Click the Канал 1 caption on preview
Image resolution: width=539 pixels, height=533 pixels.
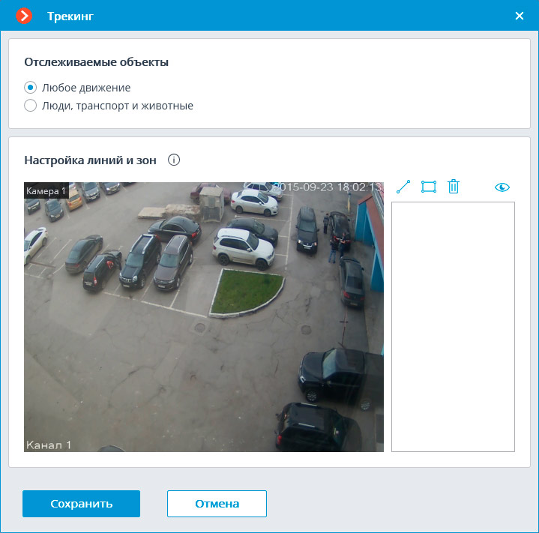point(49,445)
